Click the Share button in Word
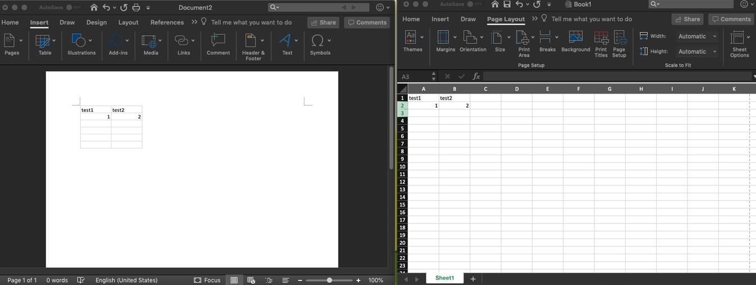756x285 pixels. pyautogui.click(x=323, y=22)
